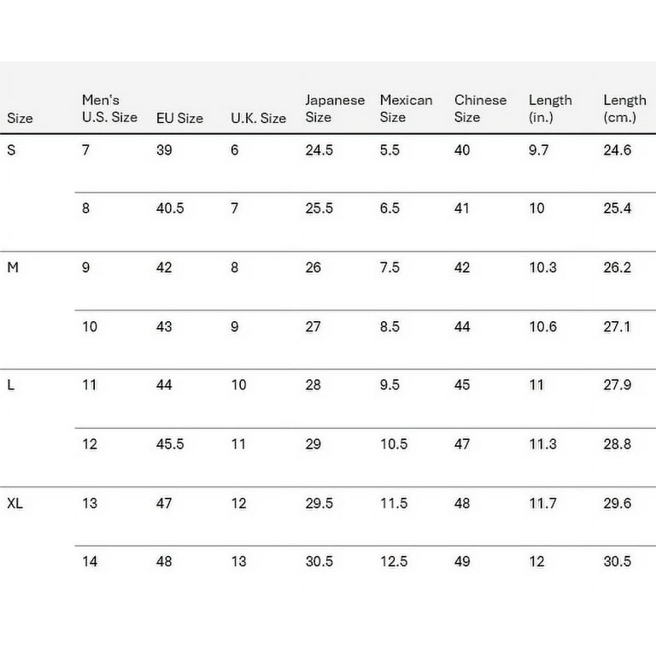Click the Length (in.) column header
Viewport: 656px width, 656px height.
[551, 108]
